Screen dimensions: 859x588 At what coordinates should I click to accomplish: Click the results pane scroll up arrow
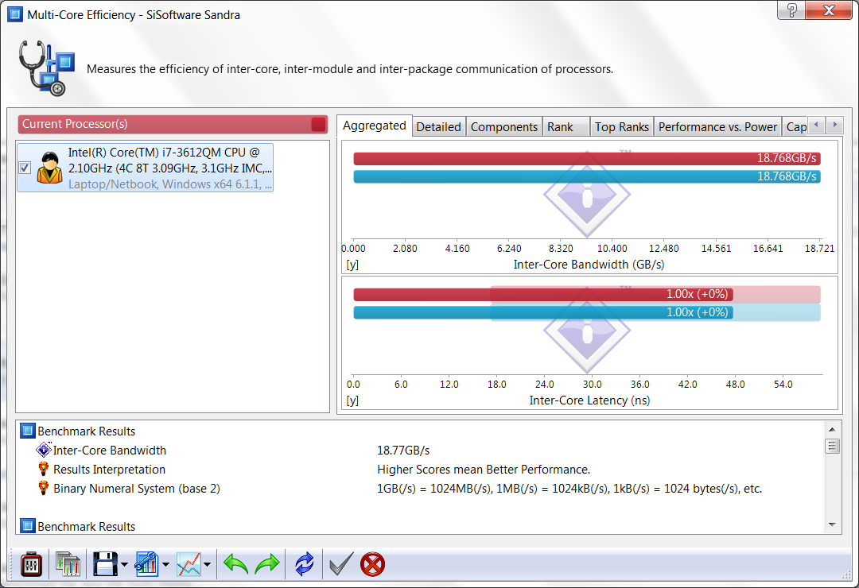coord(832,430)
